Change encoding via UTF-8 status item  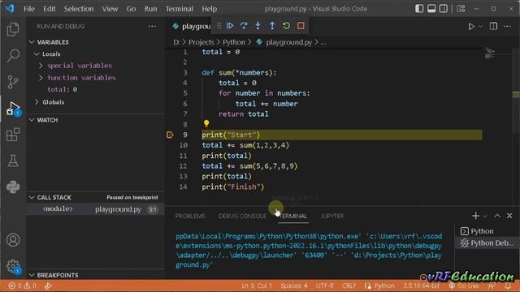click(x=324, y=286)
